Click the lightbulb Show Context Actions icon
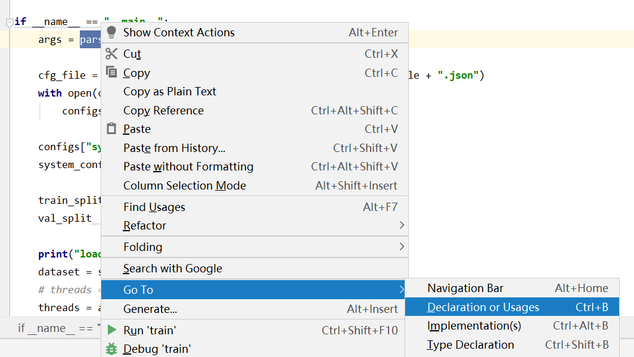The height and width of the screenshot is (357, 634). (111, 32)
